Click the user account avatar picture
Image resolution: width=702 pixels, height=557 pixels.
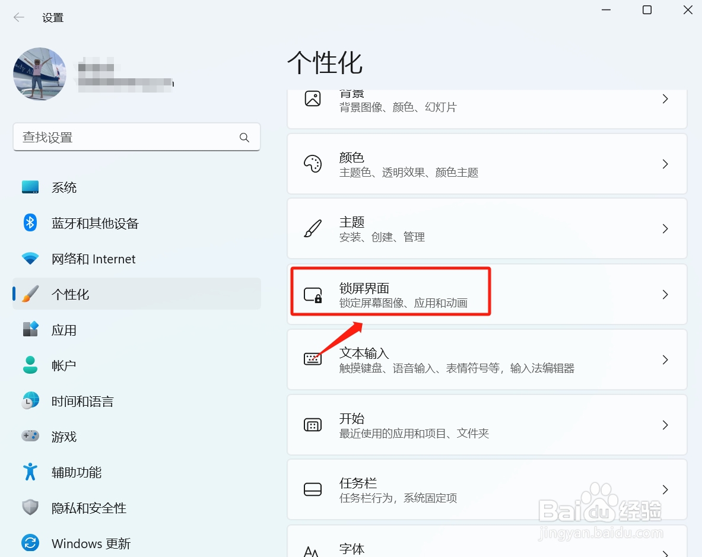39,74
